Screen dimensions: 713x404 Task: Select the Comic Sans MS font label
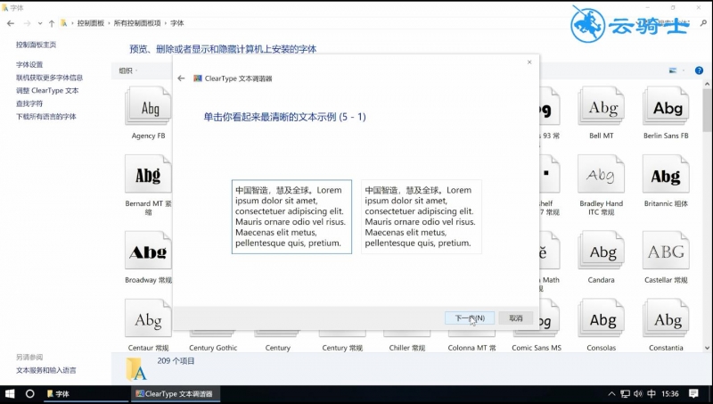click(x=537, y=348)
